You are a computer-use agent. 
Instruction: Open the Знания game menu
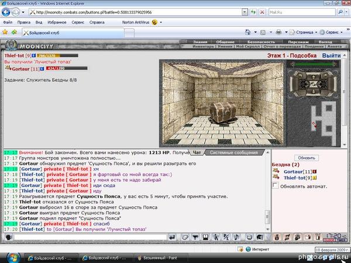tap(200, 42)
